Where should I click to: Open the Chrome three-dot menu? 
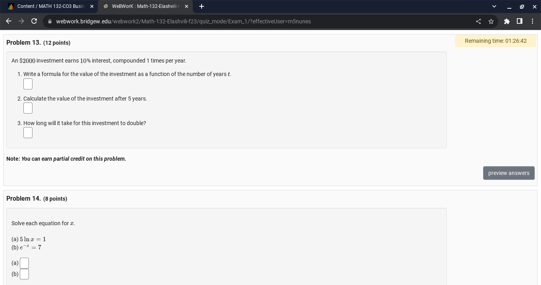(533, 21)
